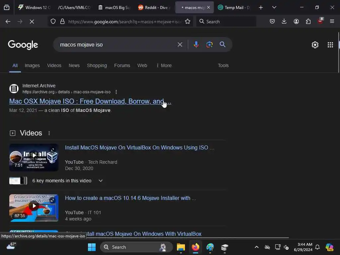Image resolution: width=340 pixels, height=255 pixels.
Task: Open the clock and date flyout
Action: [x=303, y=247]
